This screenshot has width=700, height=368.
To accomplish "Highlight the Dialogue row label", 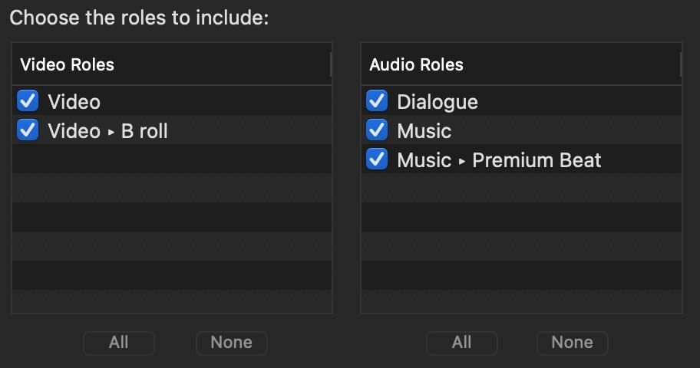I will [x=438, y=102].
